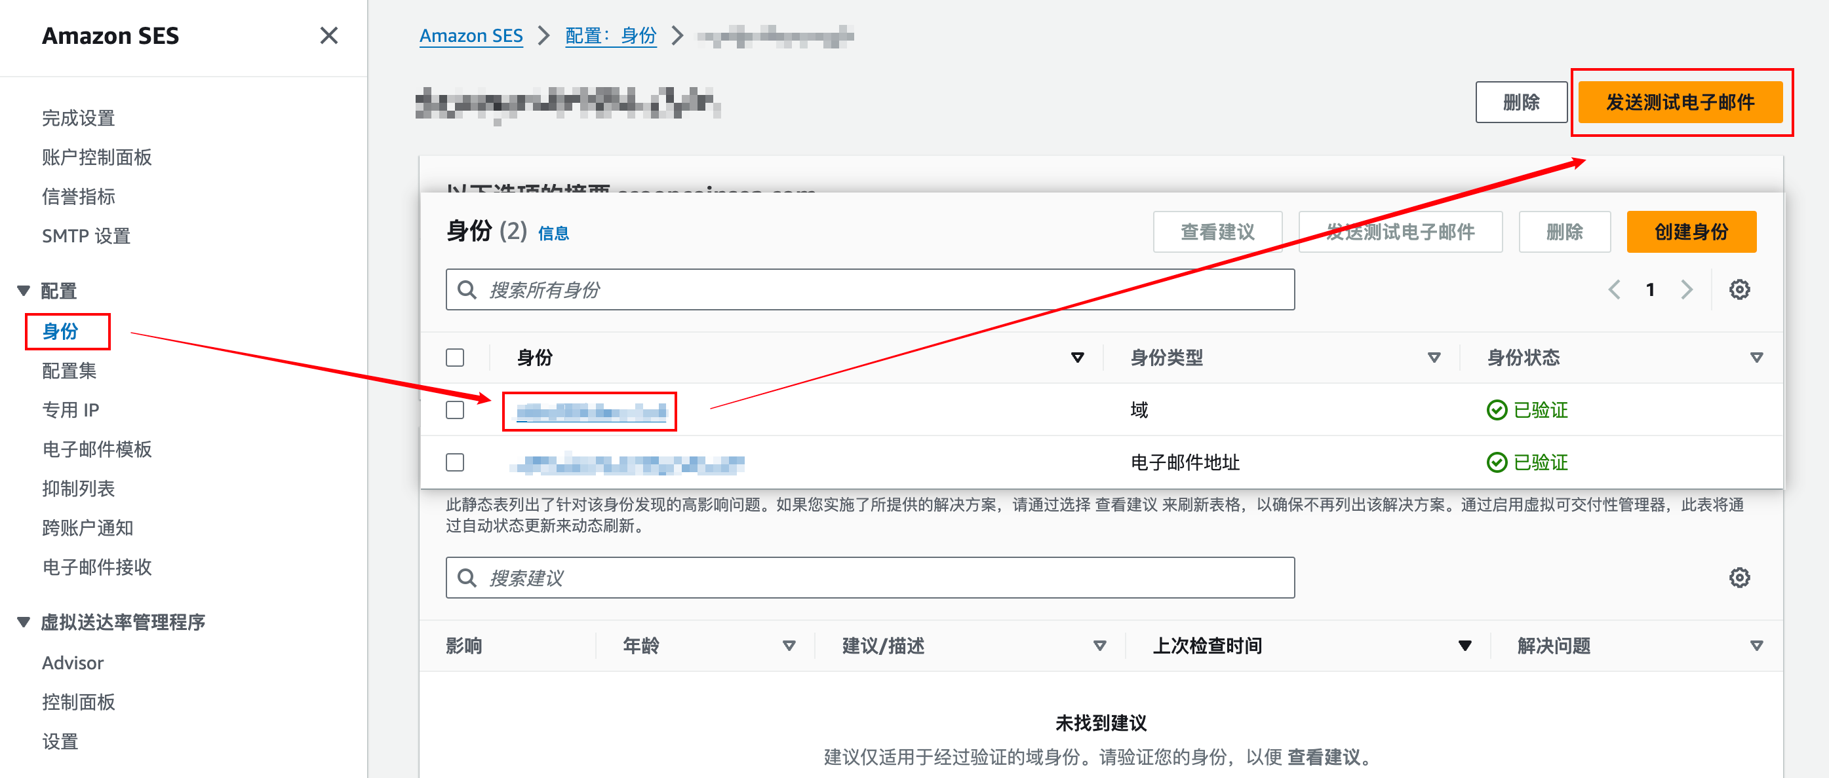Check the box for 电子邮件地址 identity row
This screenshot has height=778, width=1829.
pyautogui.click(x=455, y=462)
